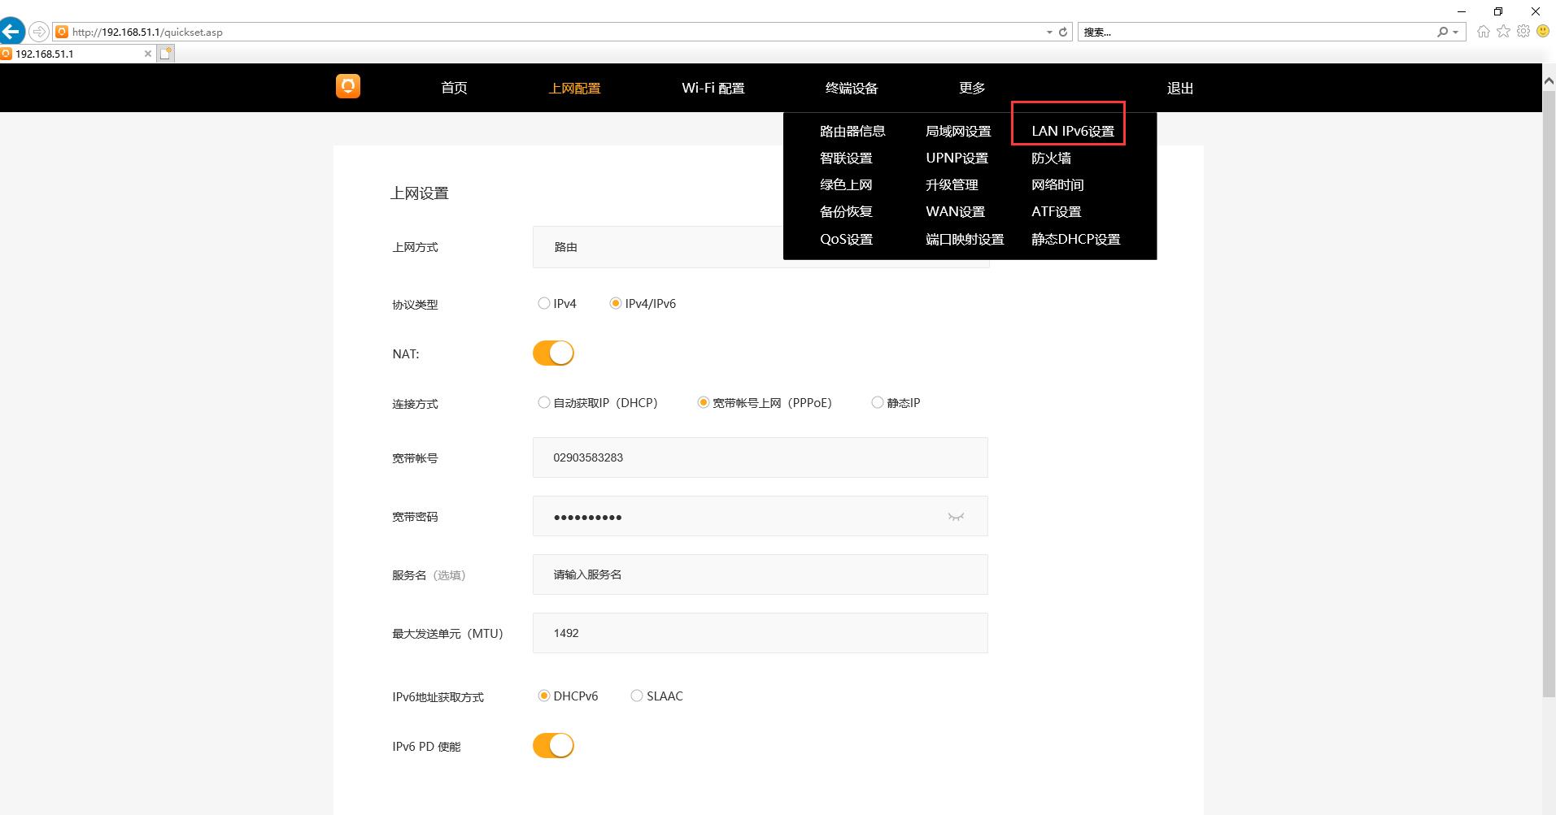Close the 192.168.51.1 tab
The width and height of the screenshot is (1556, 815).
click(147, 54)
